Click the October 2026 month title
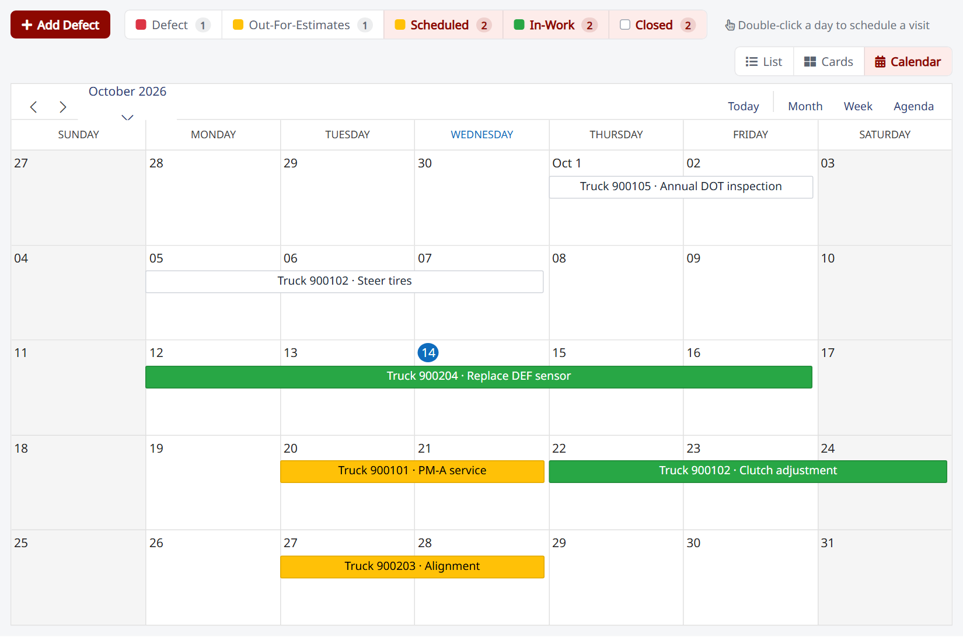Screen dimensions: 963x637 pyautogui.click(x=127, y=92)
